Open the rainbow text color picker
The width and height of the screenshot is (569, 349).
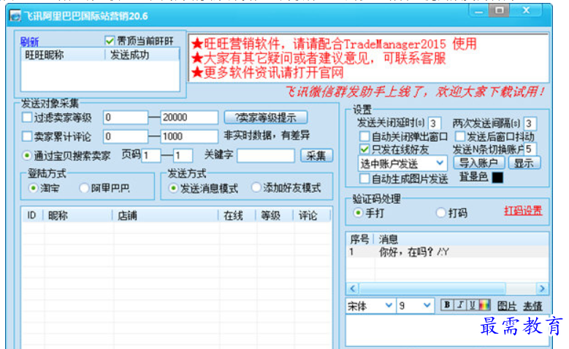[484, 305]
